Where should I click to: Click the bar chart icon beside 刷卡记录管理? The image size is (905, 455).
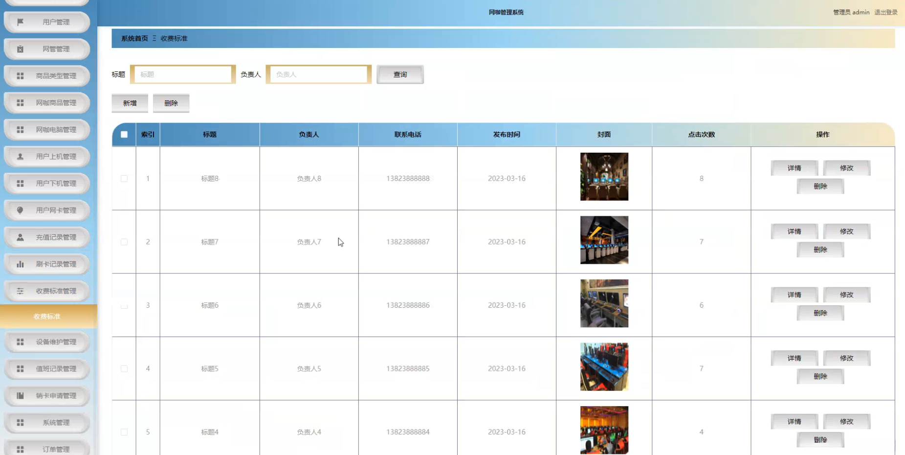(20, 264)
